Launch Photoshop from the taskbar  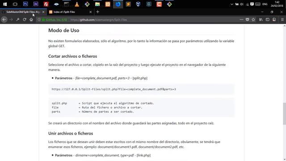click(25, 4)
